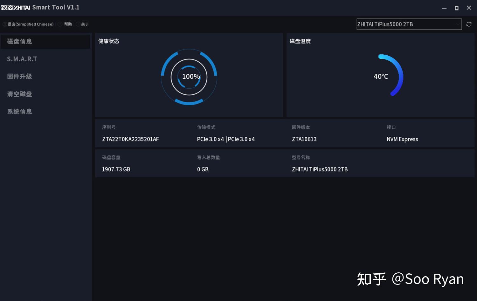This screenshot has width=477, height=301.
Task: Click the 100% health status ring gauge
Action: pos(190,77)
